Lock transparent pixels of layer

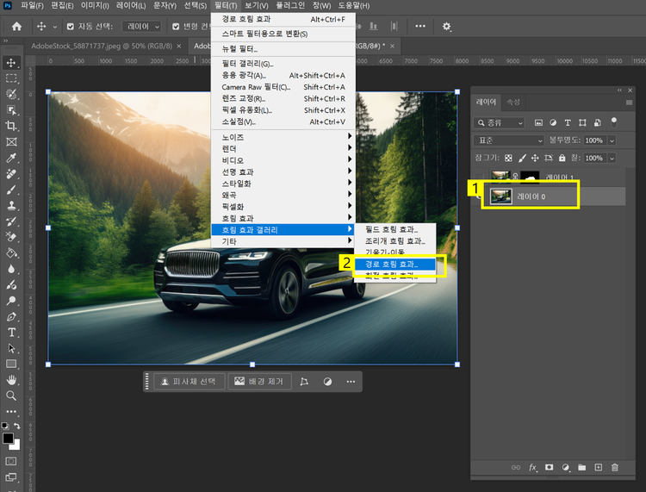[508, 158]
